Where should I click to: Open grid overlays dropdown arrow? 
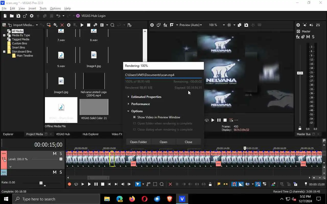coord(234,25)
